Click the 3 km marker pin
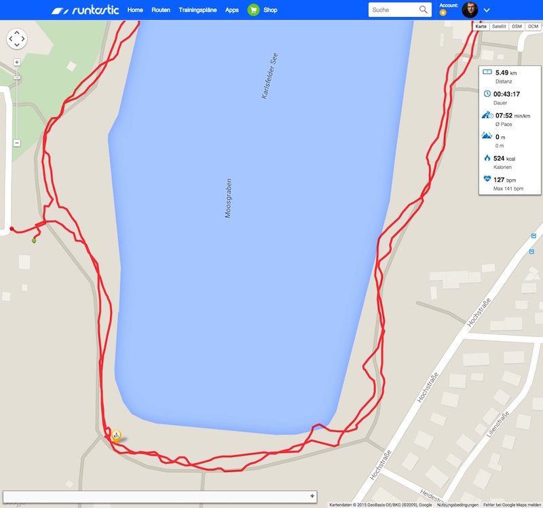 pyautogui.click(x=116, y=435)
